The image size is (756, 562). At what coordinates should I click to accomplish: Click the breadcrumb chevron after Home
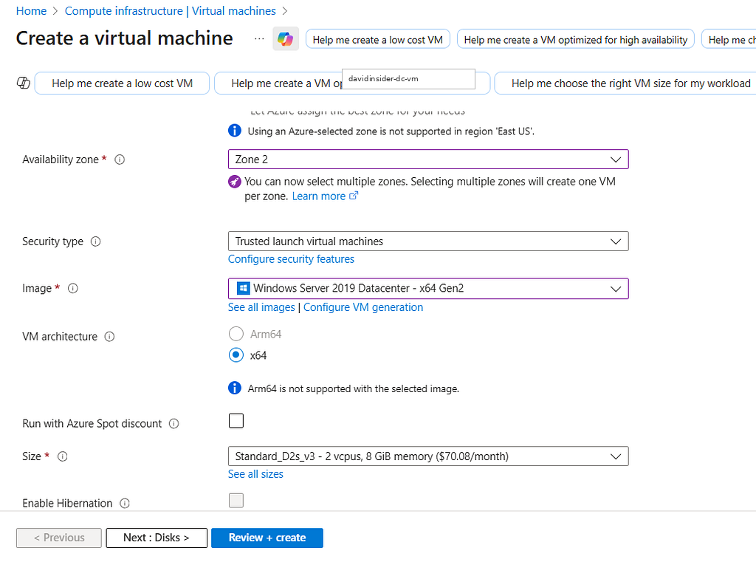coord(55,10)
